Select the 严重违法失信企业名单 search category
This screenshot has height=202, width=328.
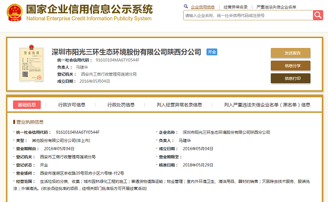(x=276, y=7)
